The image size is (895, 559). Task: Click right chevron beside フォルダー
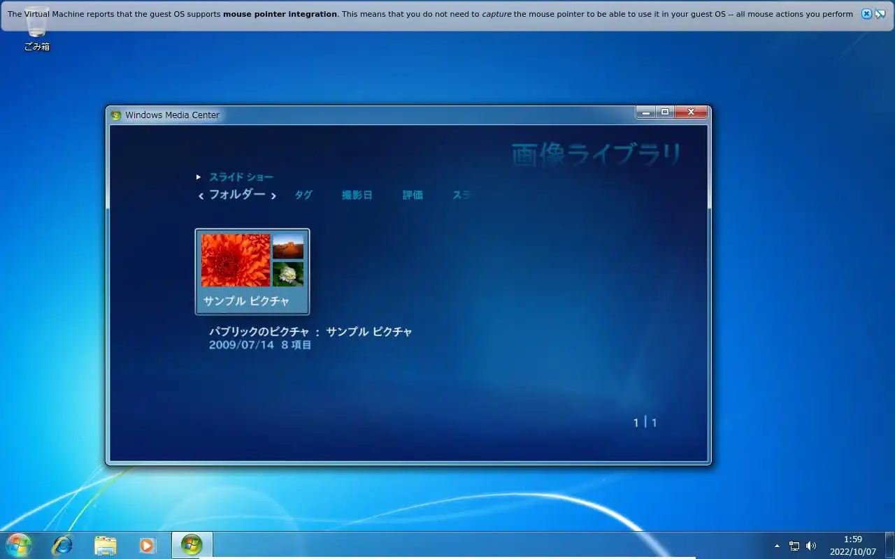coord(273,196)
